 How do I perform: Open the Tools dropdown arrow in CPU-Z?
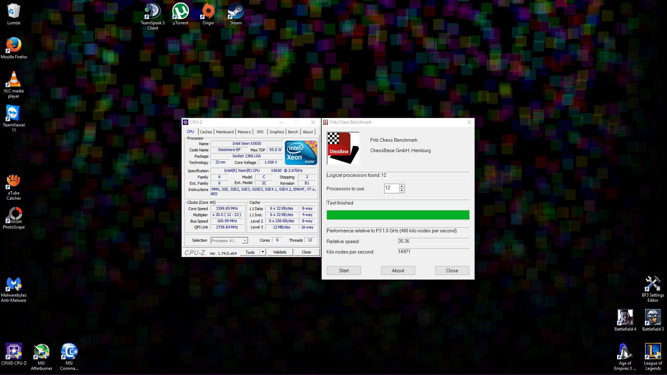[263, 252]
